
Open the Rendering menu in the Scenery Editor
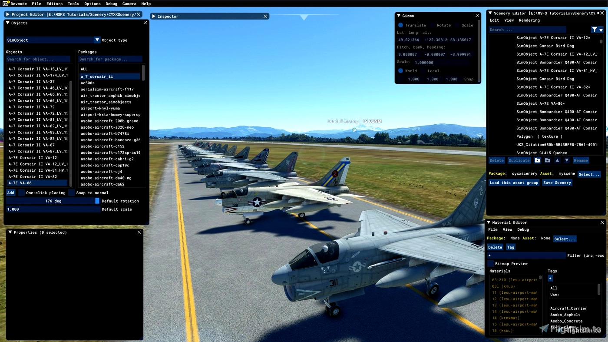tap(529, 20)
